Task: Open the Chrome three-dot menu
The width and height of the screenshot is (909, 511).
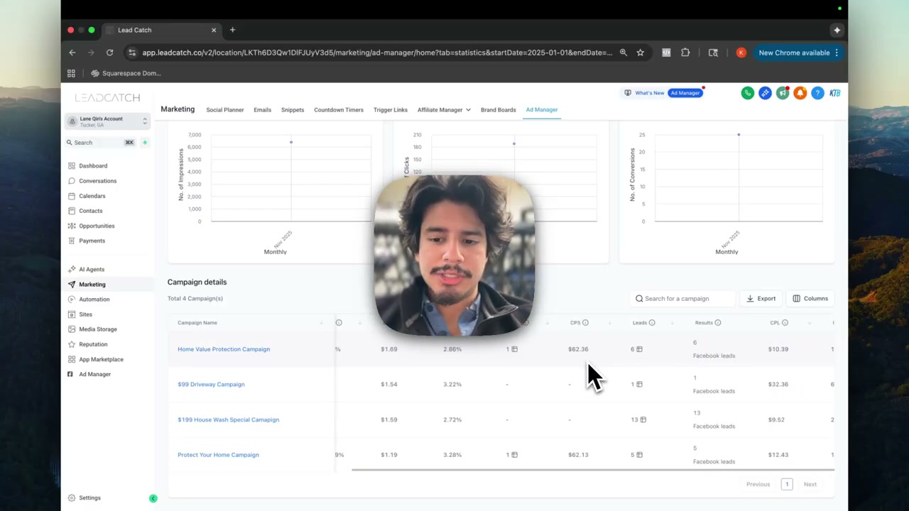Action: pyautogui.click(x=837, y=53)
